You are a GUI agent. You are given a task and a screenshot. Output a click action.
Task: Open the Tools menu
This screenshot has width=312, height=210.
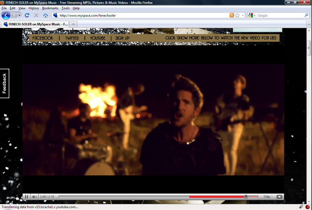[x=65, y=8]
